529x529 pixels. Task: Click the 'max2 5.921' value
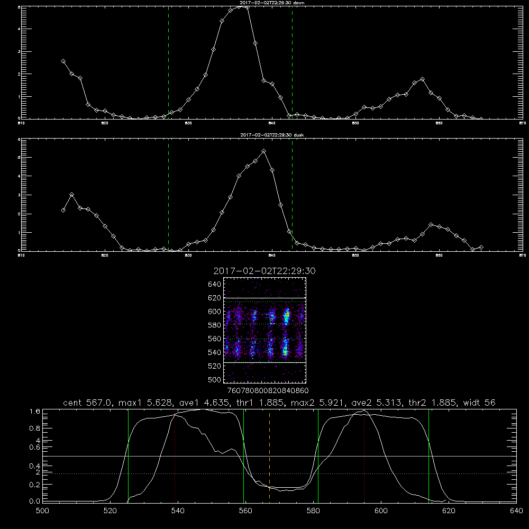pyautogui.click(x=318, y=403)
